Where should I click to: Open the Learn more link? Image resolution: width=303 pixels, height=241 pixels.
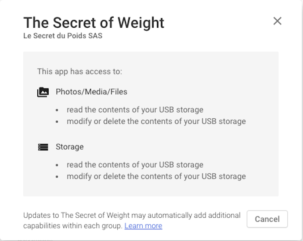143,226
